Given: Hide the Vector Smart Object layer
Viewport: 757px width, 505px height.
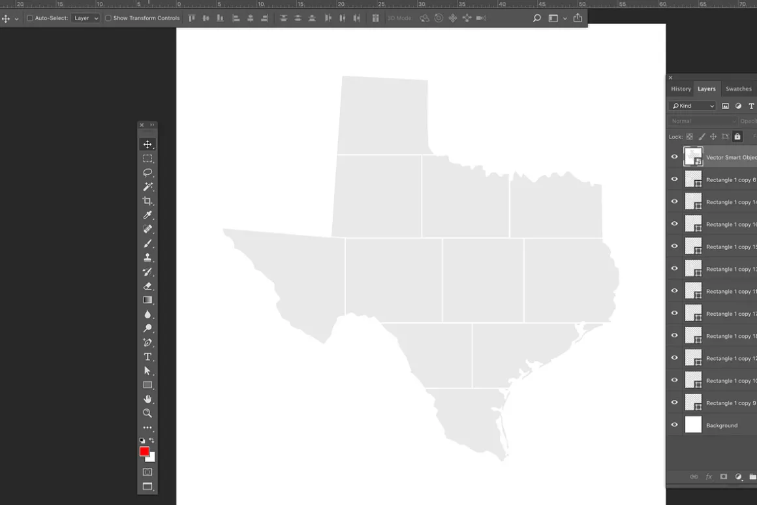Looking at the screenshot, I should point(674,157).
